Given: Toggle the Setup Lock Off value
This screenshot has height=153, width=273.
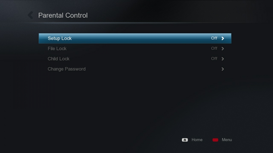Looking at the screenshot, I should click(214, 38).
